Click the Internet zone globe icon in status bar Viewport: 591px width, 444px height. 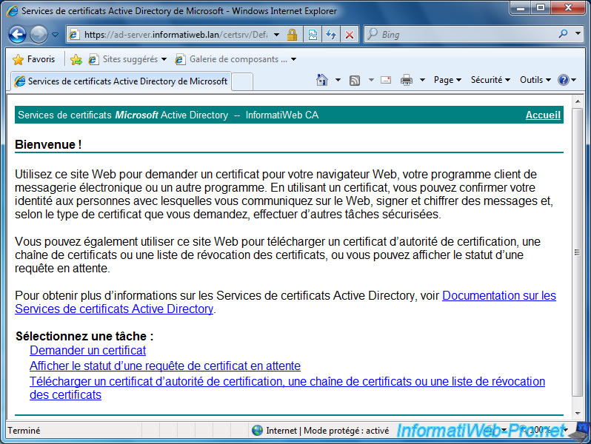(x=257, y=430)
